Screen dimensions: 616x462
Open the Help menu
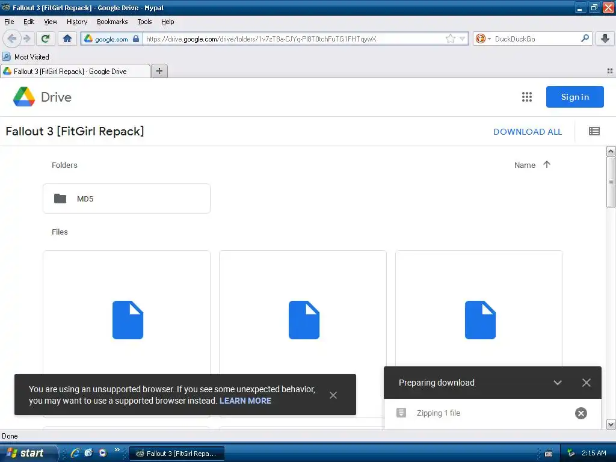tap(167, 22)
